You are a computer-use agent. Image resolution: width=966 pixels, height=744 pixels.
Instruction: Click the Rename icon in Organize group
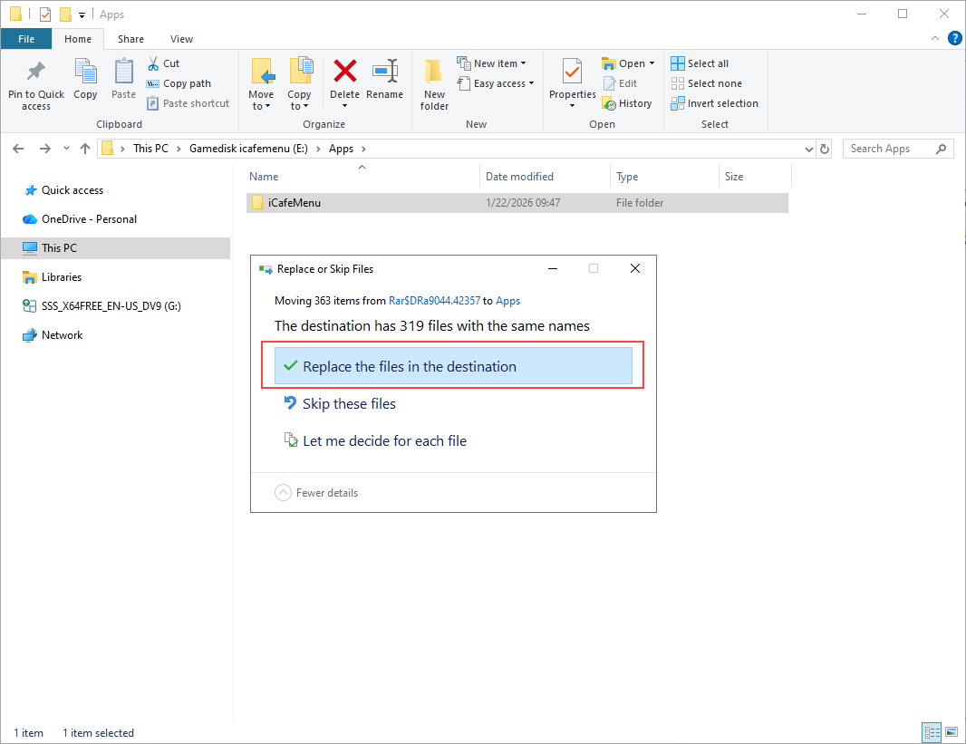click(x=385, y=72)
